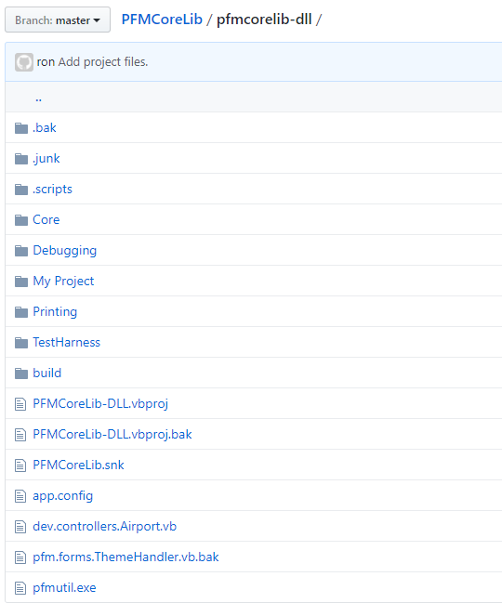Go up to parent directory (..)

38,98
